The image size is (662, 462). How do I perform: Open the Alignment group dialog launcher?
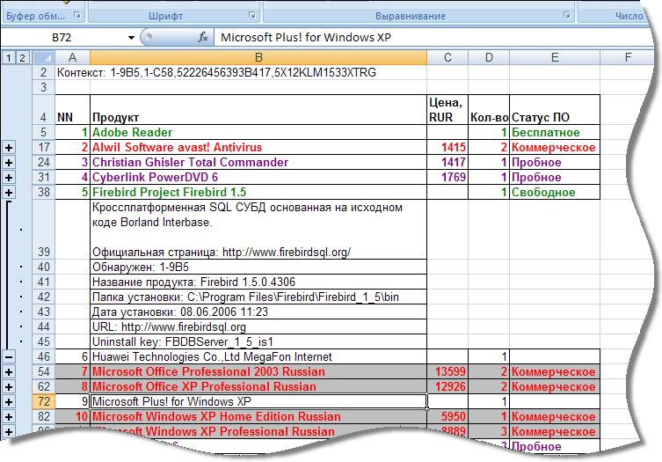[566, 16]
